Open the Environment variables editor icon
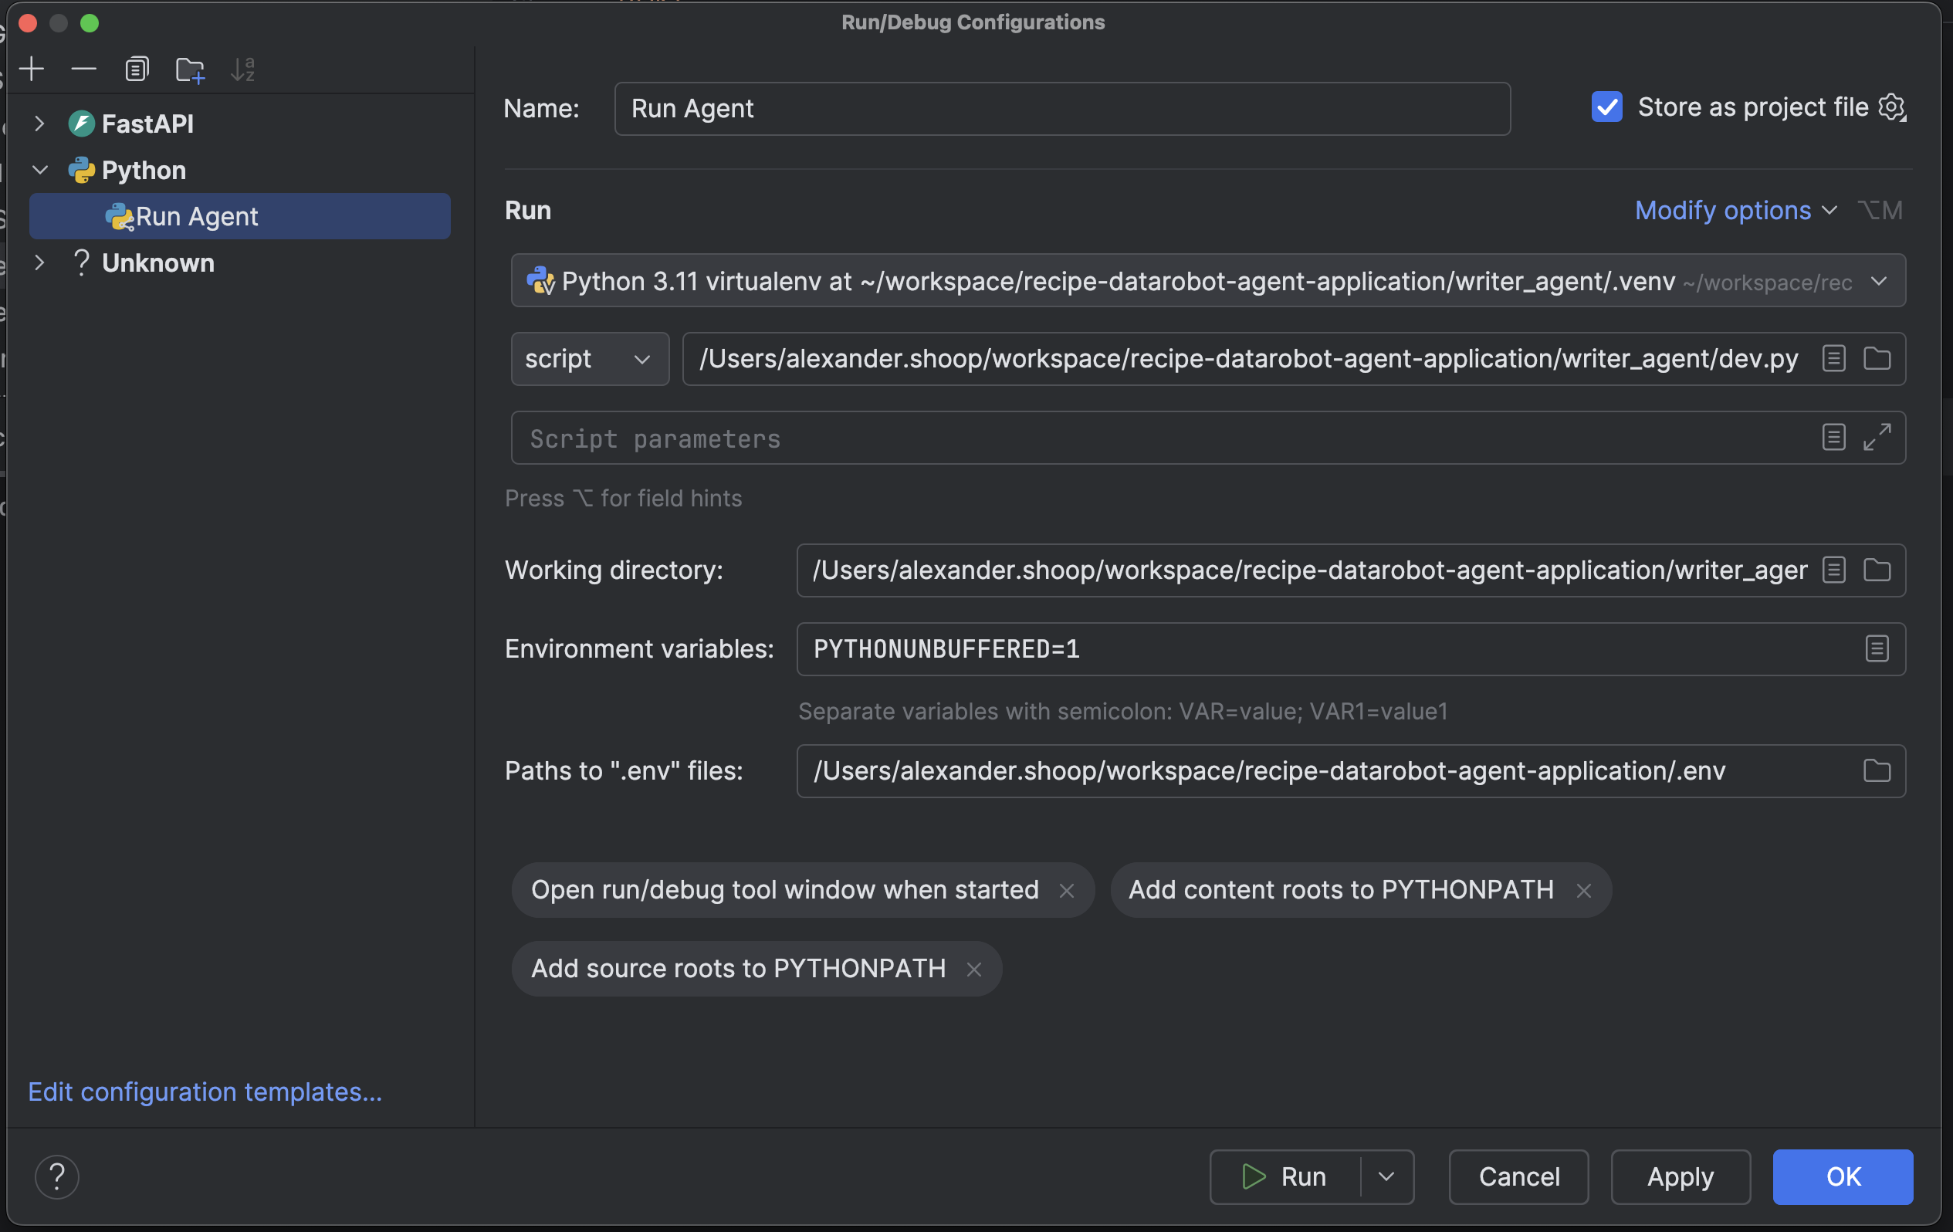The image size is (1953, 1232). coord(1877,649)
